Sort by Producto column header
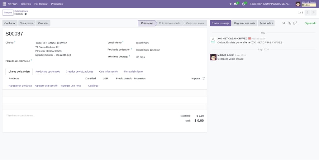This screenshot has height=160, width=319. [x=14, y=78]
